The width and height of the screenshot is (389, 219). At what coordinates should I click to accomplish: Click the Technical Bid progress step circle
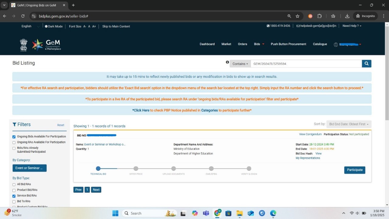coord(98,169)
